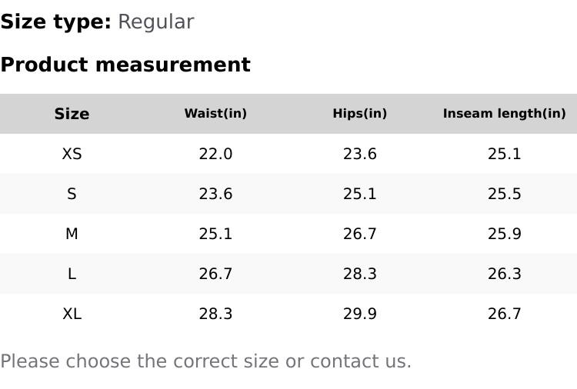Click the XS hips value 23.6

(x=359, y=154)
